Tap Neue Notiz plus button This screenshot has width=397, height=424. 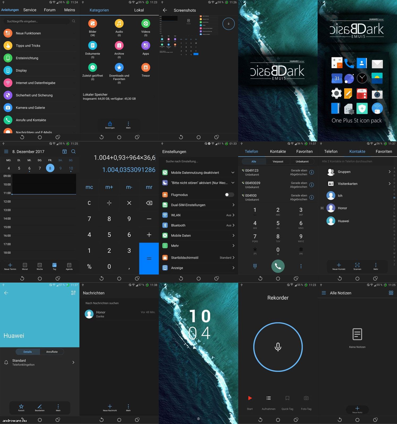coord(357,409)
